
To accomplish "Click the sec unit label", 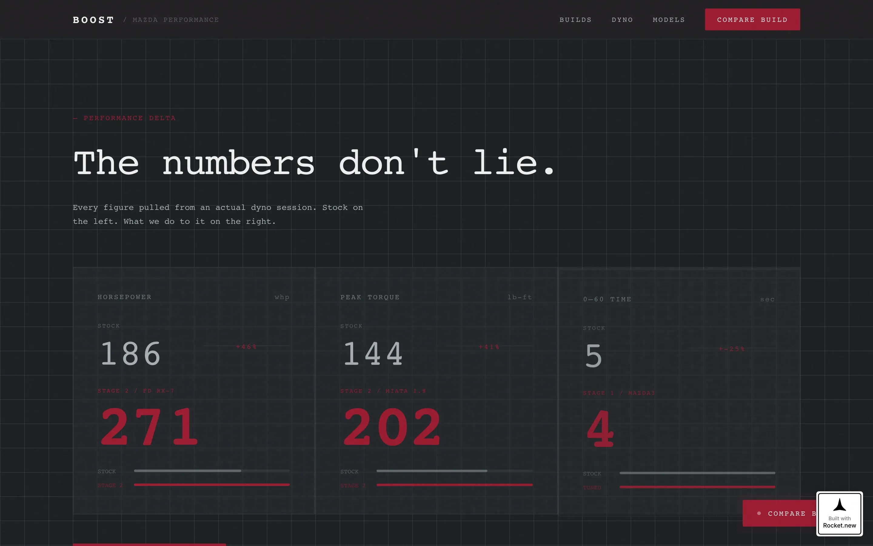I will coord(767,299).
